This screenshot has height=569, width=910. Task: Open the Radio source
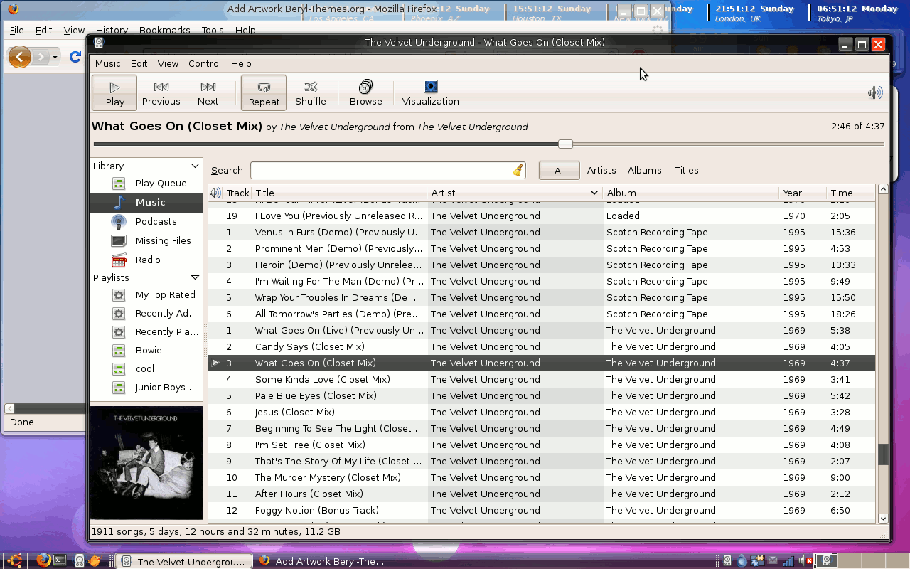pyautogui.click(x=146, y=260)
